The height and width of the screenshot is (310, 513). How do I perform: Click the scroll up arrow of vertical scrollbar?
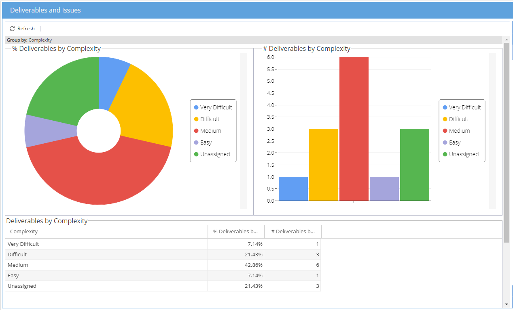[507, 40]
